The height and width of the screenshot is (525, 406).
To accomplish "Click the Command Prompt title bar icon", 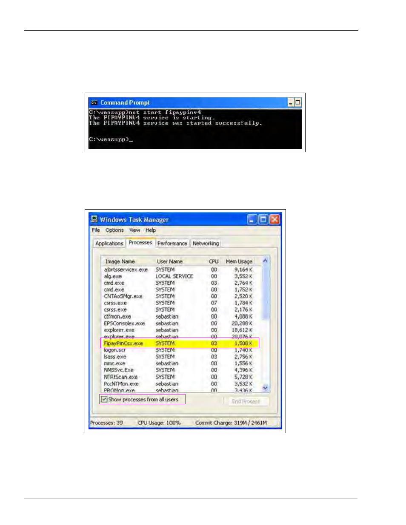I will (x=94, y=103).
